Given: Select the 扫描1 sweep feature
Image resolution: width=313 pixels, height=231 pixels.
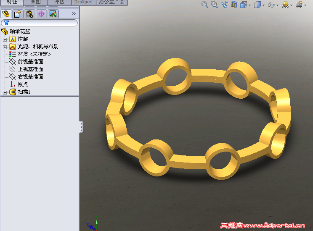Looking at the screenshot, I should coord(24,92).
